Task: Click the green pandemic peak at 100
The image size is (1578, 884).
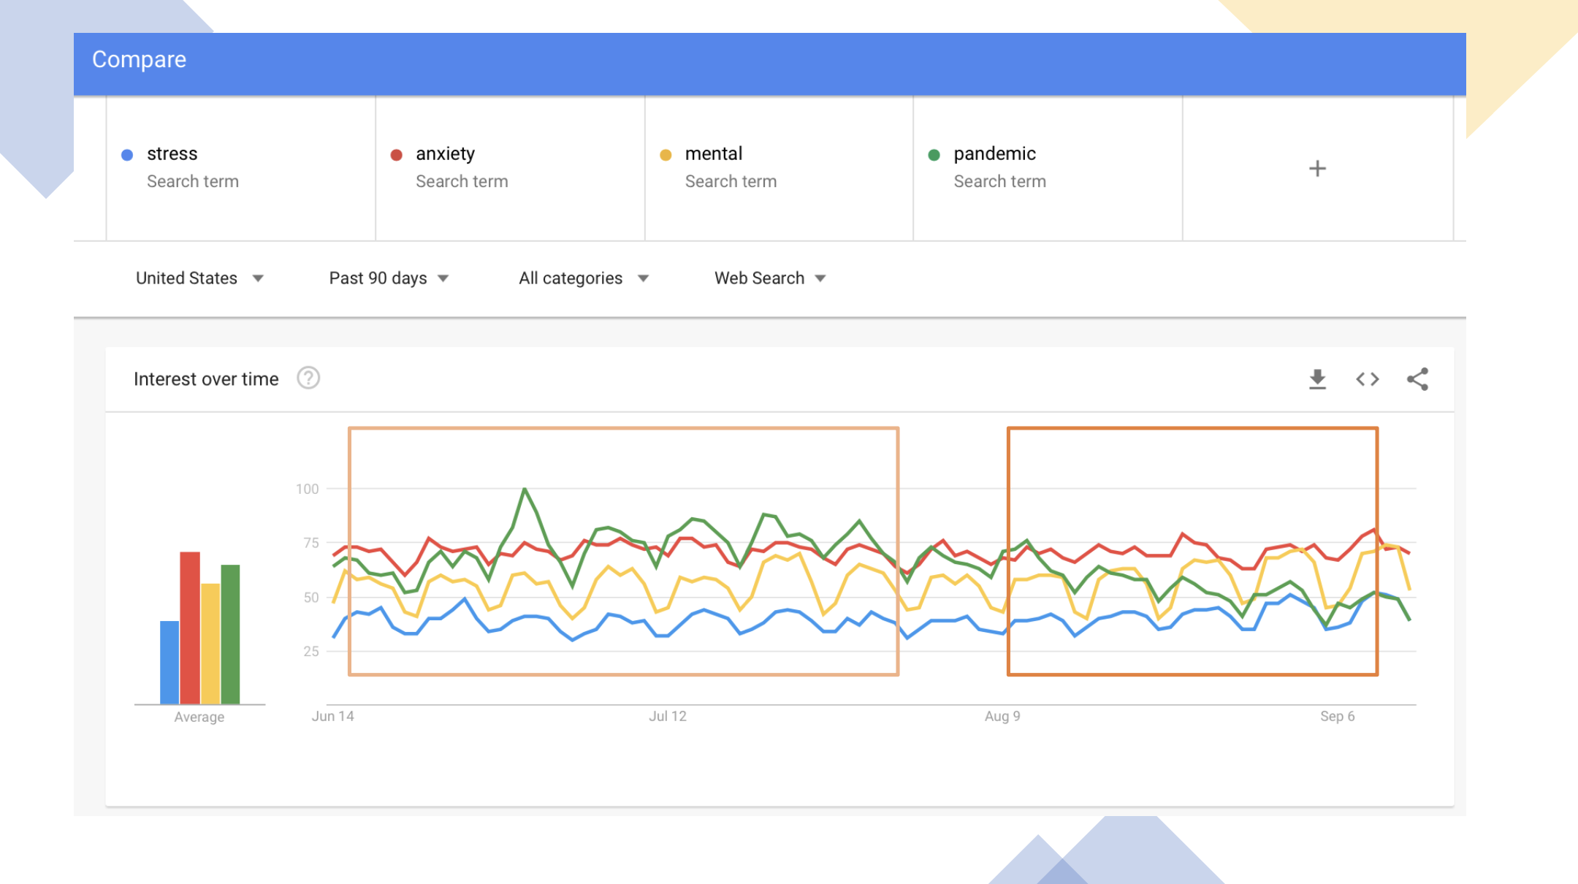Action: [x=525, y=489]
